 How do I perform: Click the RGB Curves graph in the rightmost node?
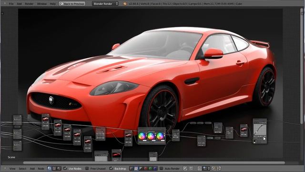coord(260,129)
